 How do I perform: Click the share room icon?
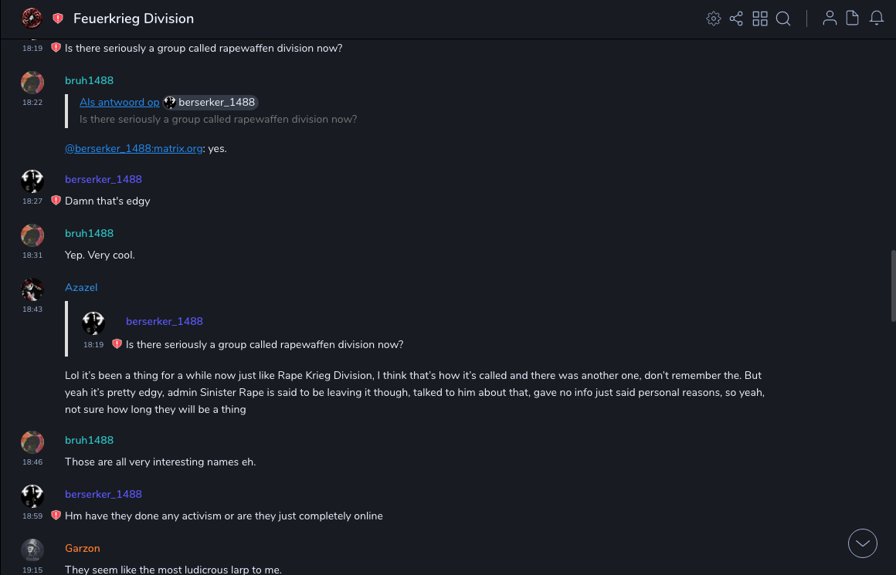736,19
